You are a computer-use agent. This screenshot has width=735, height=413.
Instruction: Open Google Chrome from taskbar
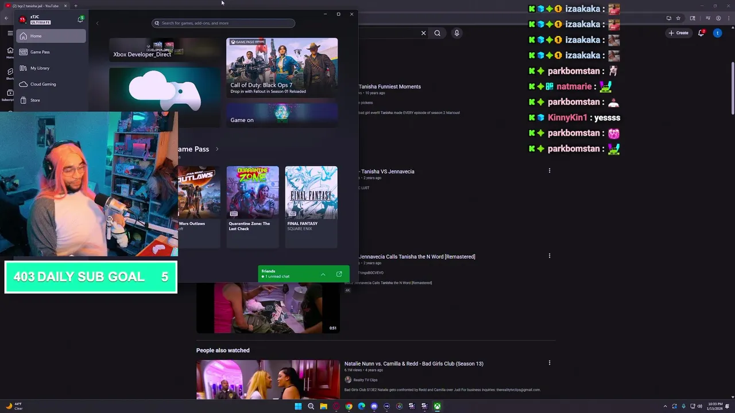(349, 407)
